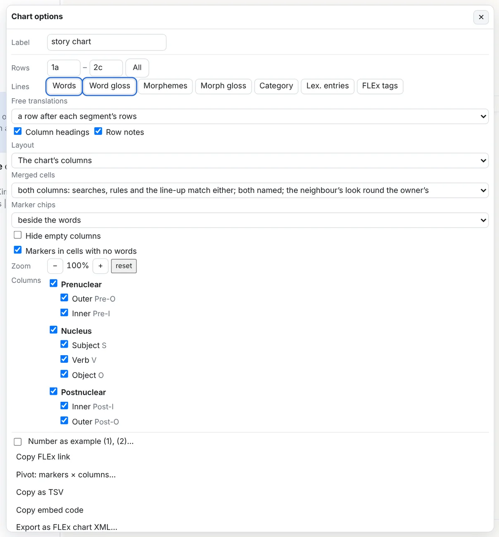The width and height of the screenshot is (499, 537).
Task: Uncheck the Postnuclear column group
Action: (x=54, y=392)
